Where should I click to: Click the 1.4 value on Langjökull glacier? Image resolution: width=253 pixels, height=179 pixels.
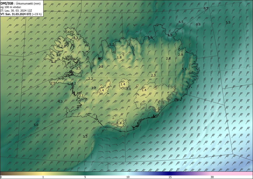point(101,90)
